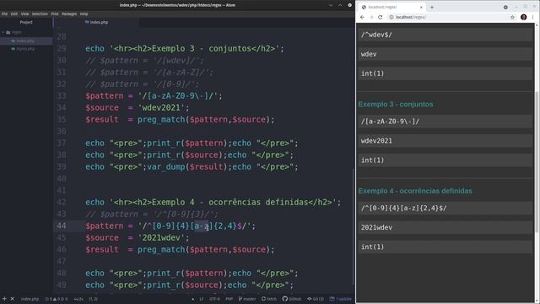Reload the localhost/regex page
This screenshot has width=540, height=304.
[381, 17]
